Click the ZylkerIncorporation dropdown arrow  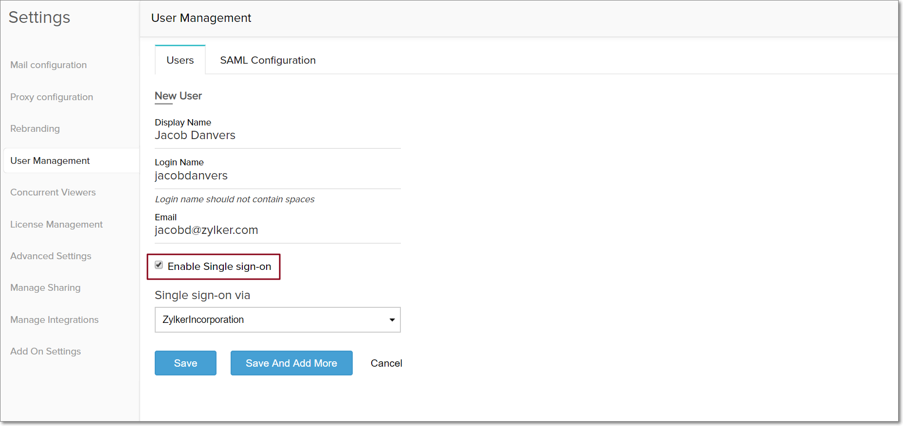pos(392,320)
